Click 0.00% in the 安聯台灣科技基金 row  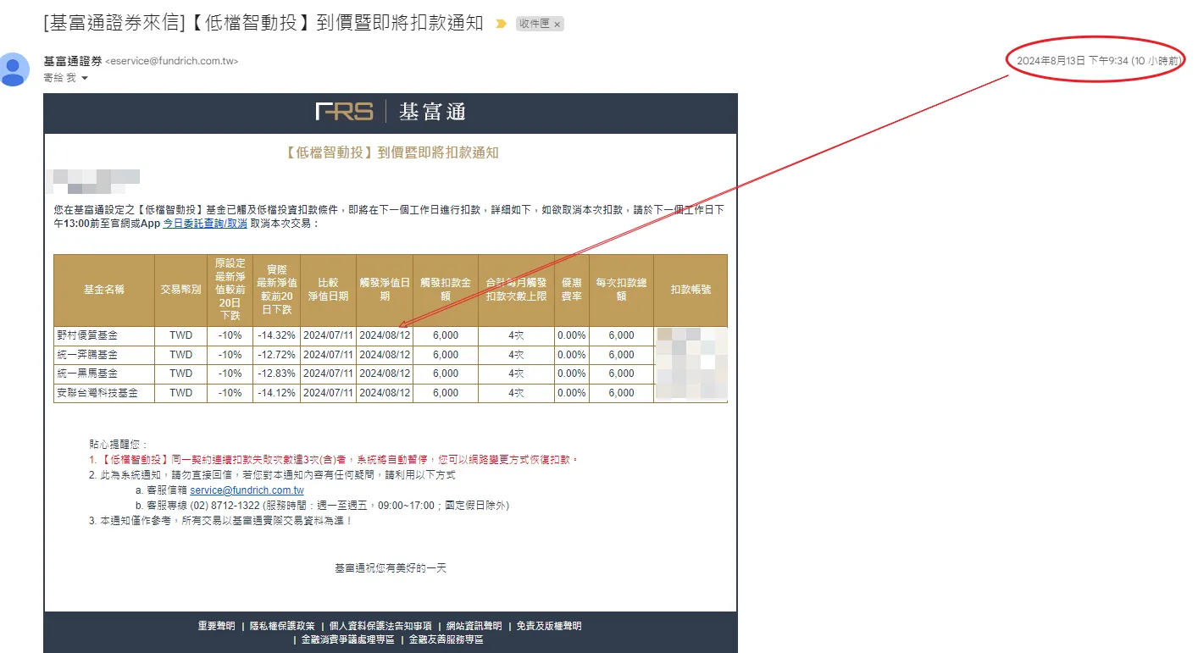click(572, 393)
